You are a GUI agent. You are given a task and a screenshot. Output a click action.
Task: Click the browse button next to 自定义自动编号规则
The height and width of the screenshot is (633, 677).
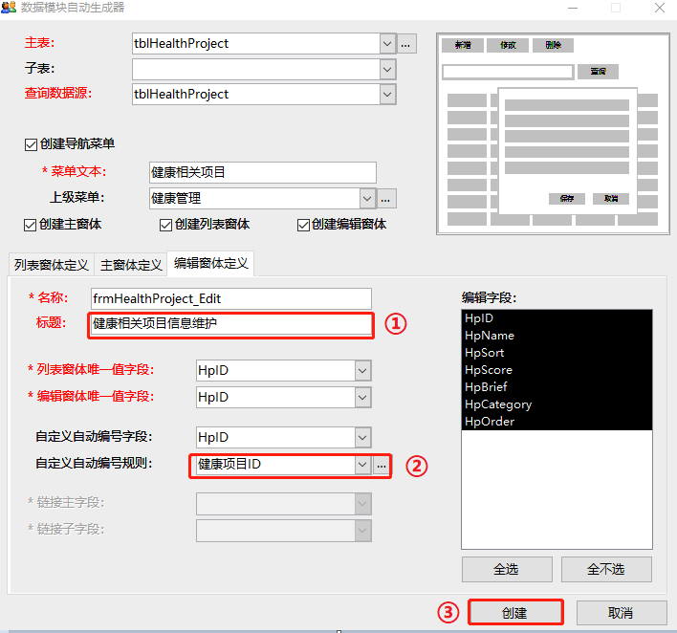pos(382,465)
